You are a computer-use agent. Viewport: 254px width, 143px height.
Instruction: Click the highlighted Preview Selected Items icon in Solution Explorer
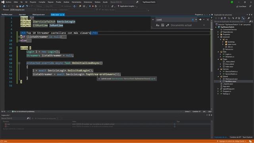(x=243, y=18)
